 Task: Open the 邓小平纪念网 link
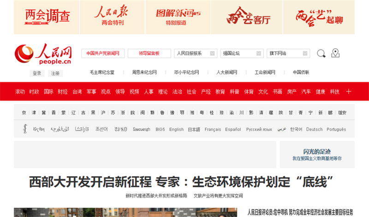tap(187, 72)
